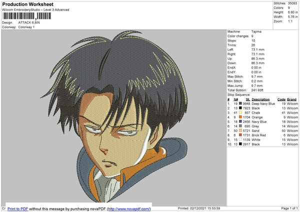Viewport: 300px width, 212px height.
Task: Click the stitches value '35093'
Action: click(x=292, y=3)
